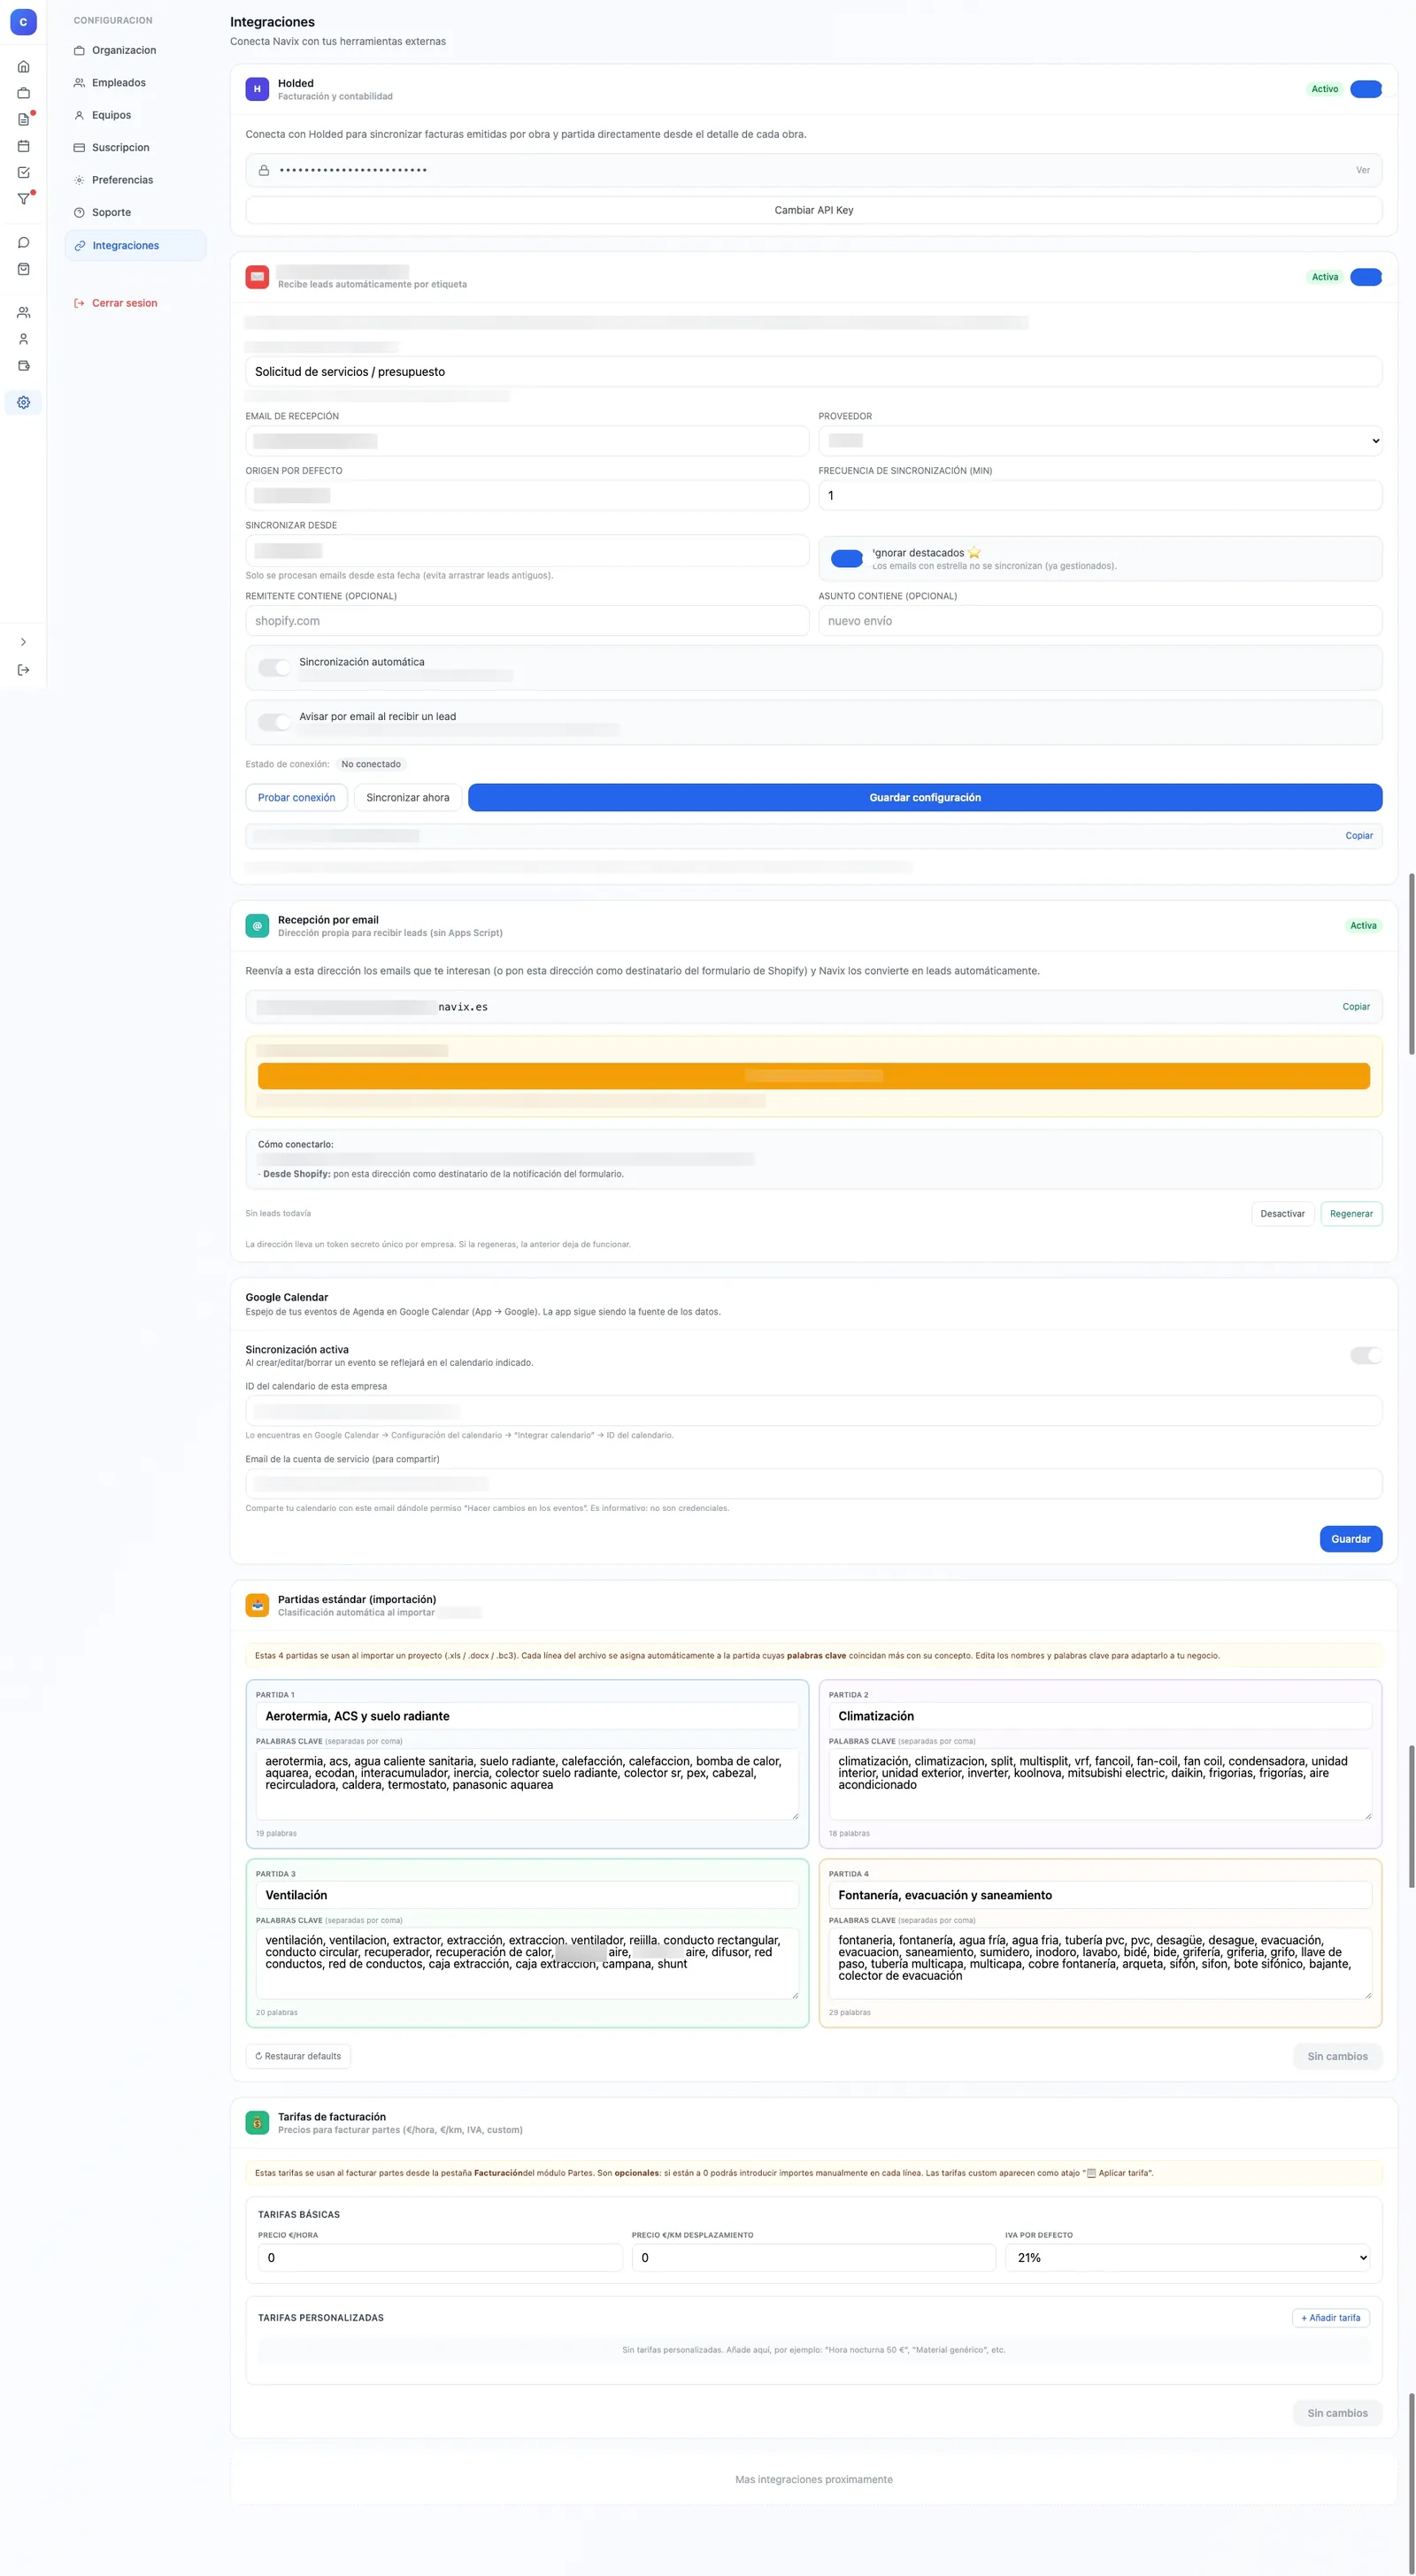Click the Remitente contiene field
This screenshot has height=2576, width=1416.
coord(527,621)
